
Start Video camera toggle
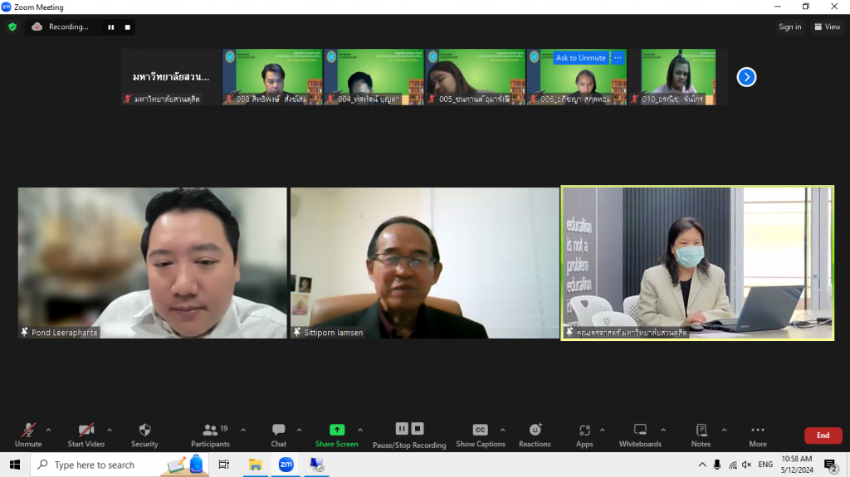tap(85, 434)
